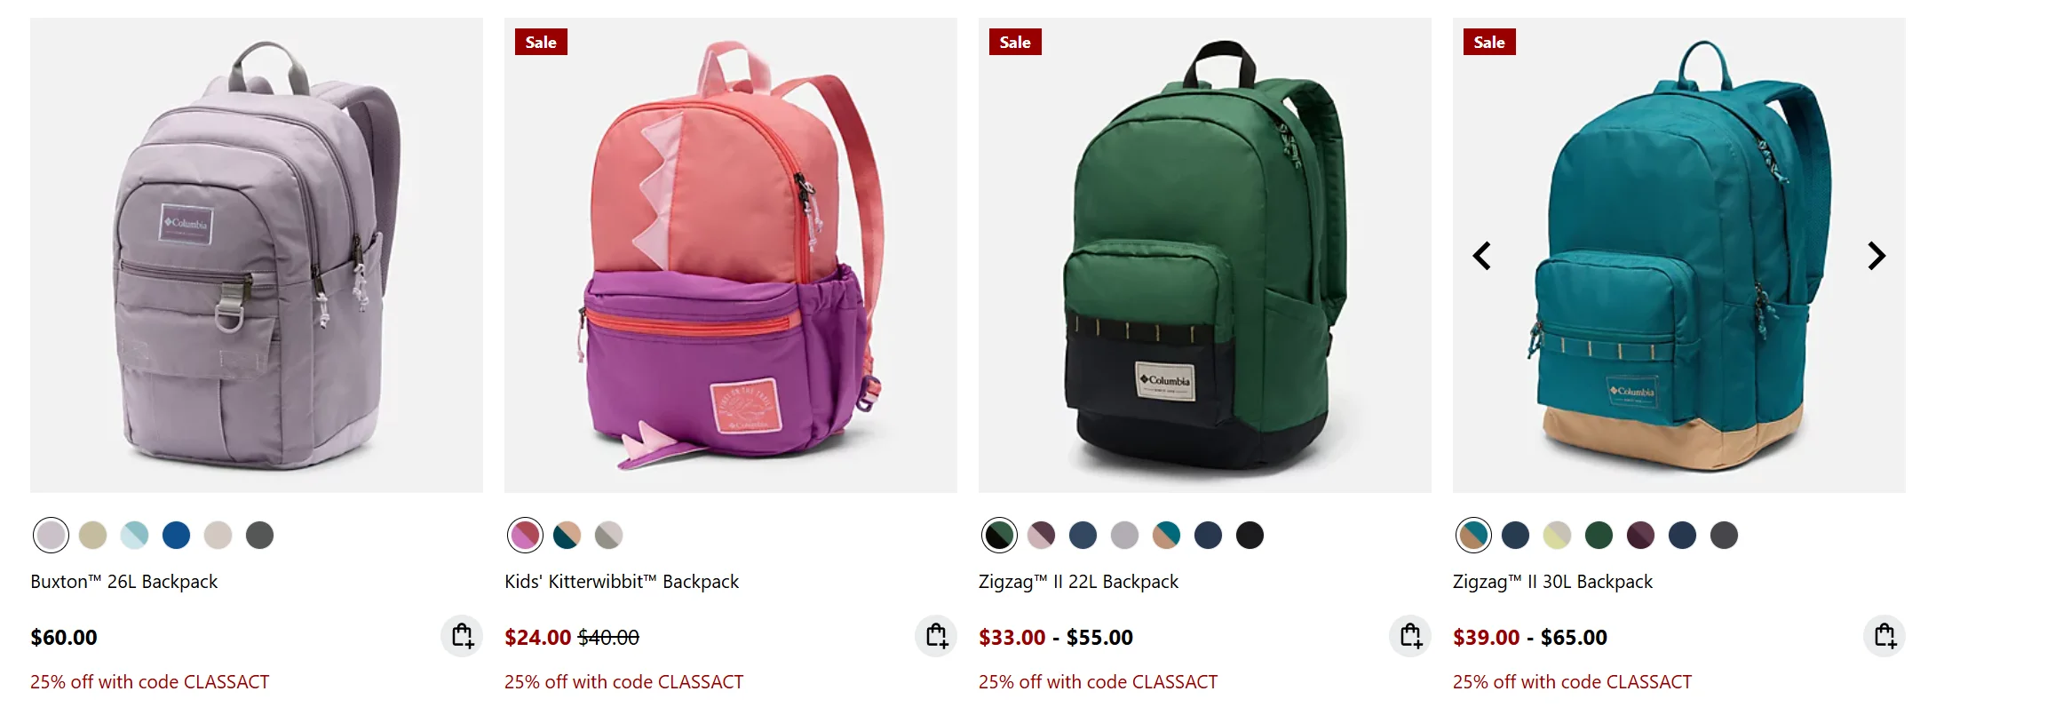
Task: Pick tan swatch for Buxton 26L Backpack
Action: 92,535
